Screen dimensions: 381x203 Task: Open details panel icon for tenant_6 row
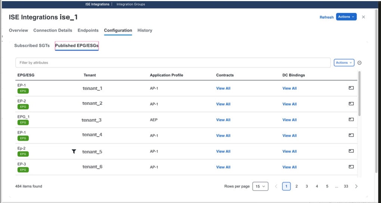click(x=351, y=167)
